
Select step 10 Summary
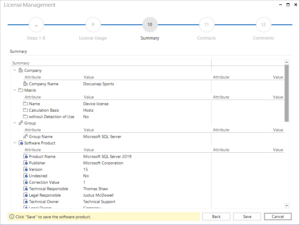pyautogui.click(x=150, y=25)
